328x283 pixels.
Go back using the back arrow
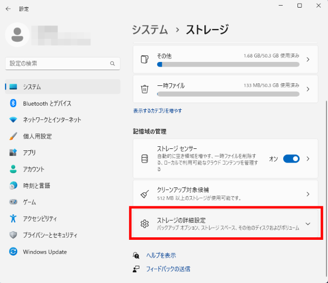(8, 9)
